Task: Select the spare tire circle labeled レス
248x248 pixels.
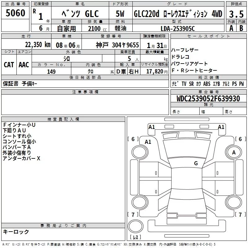Action: coord(135,237)
